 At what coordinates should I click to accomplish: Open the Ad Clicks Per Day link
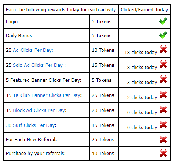(32, 50)
